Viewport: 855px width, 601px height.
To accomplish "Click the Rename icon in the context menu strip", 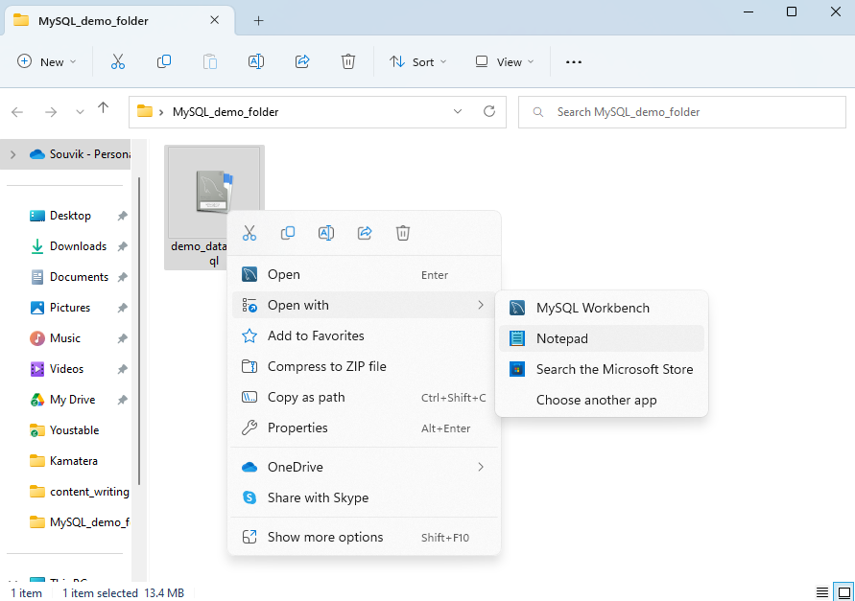I will (325, 233).
